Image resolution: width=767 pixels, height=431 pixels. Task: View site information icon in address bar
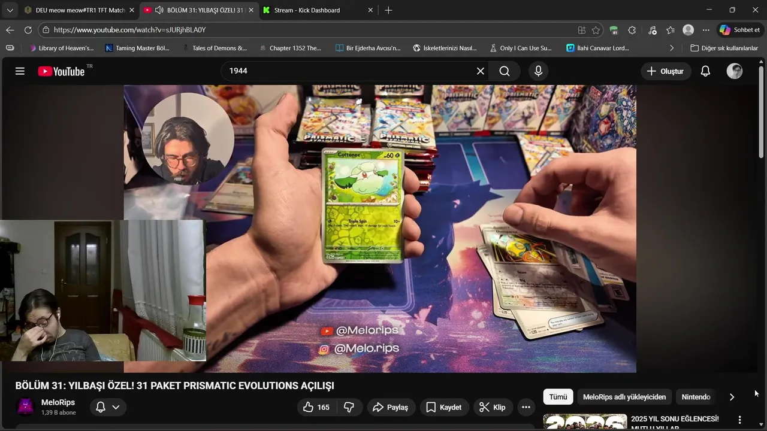[46, 30]
